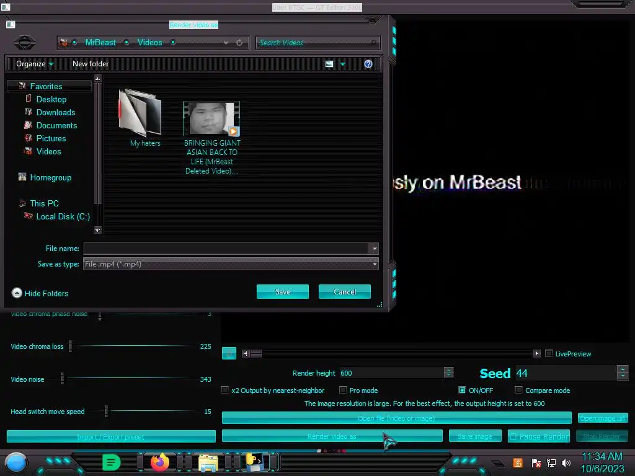Click the Videos breadcrumb in address bar
Viewport: 635px width, 476px height.
click(149, 42)
